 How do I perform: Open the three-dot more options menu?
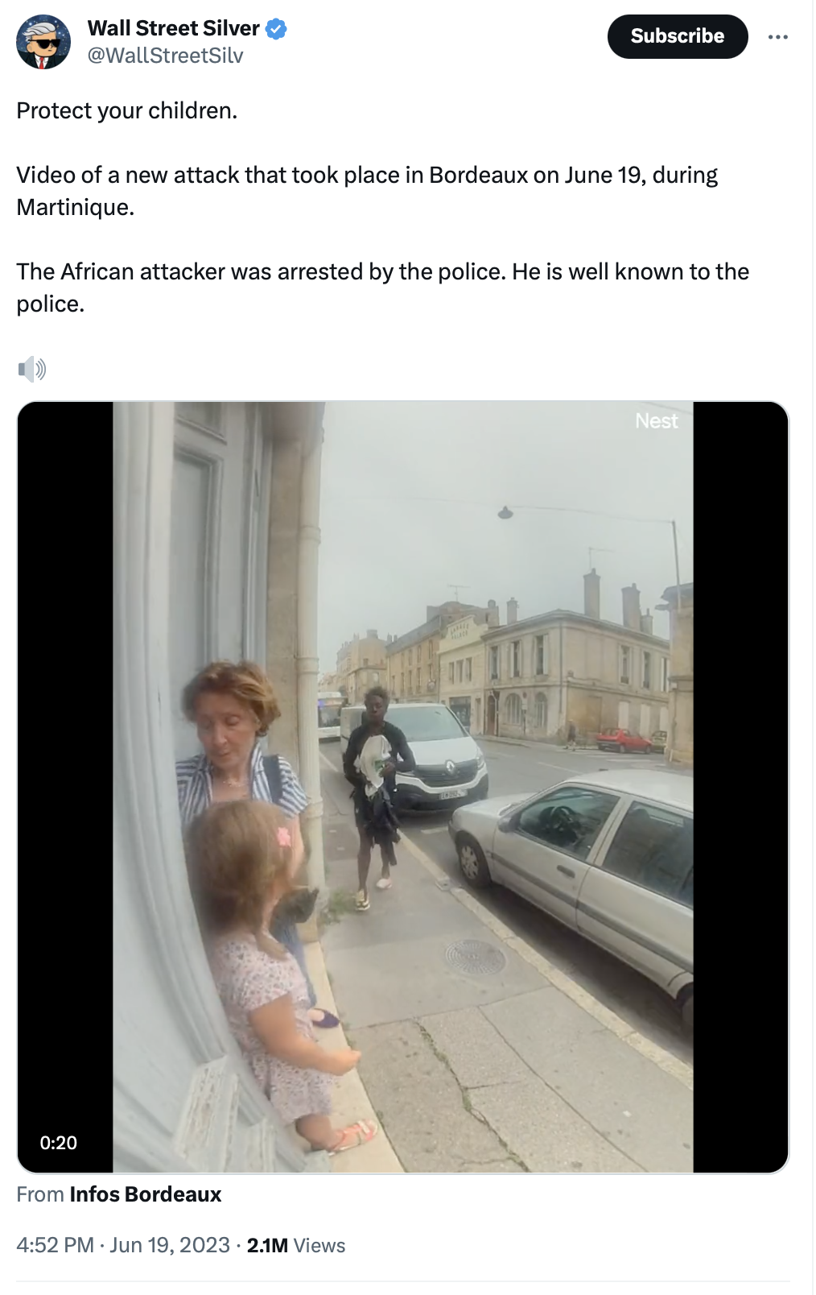coord(777,37)
